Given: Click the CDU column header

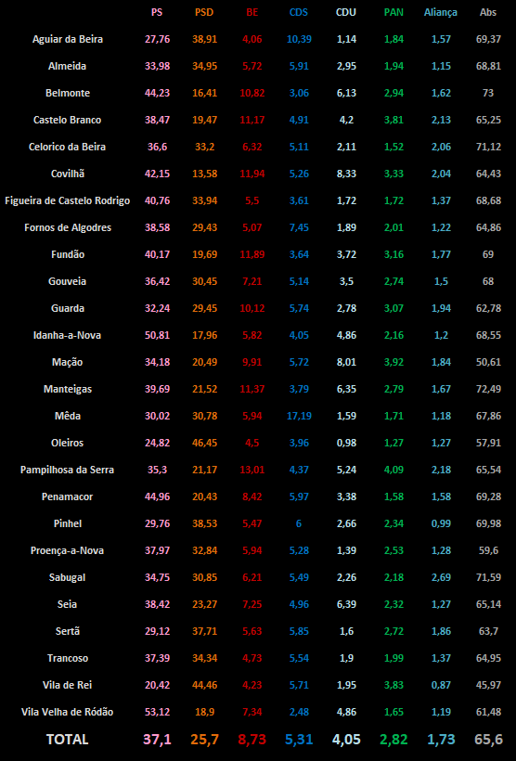Looking at the screenshot, I should pos(346,13).
